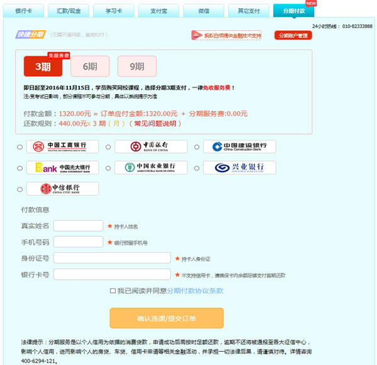Viewport: 377px width, 365px height.
Task: Focus the 手机号码 input field
Action: tap(79, 242)
